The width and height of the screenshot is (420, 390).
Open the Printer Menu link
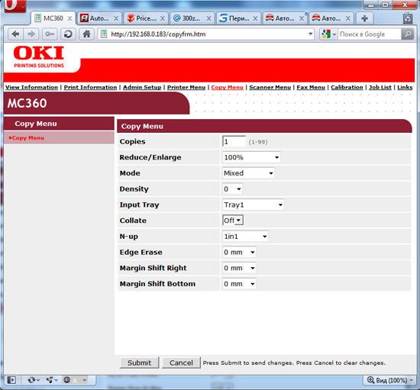[186, 87]
